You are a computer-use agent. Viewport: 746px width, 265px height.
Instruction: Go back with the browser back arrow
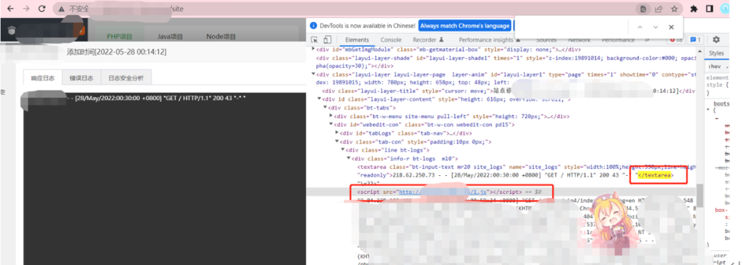coord(11,8)
